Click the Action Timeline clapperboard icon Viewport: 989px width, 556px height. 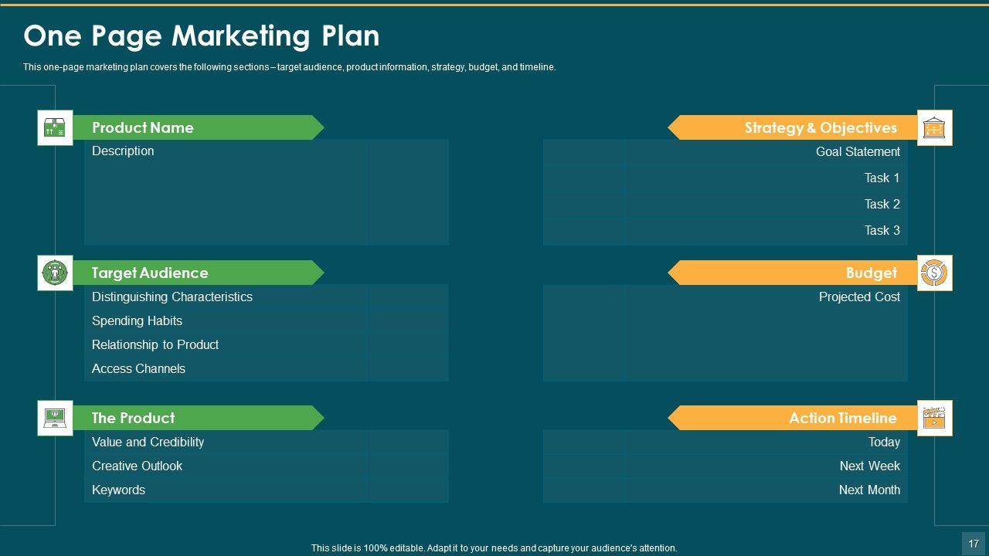[x=934, y=418]
